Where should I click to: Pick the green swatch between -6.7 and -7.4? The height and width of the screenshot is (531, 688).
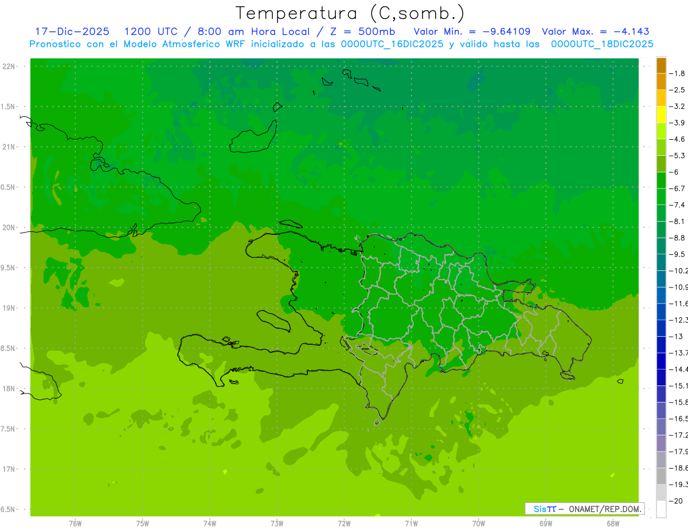(661, 196)
